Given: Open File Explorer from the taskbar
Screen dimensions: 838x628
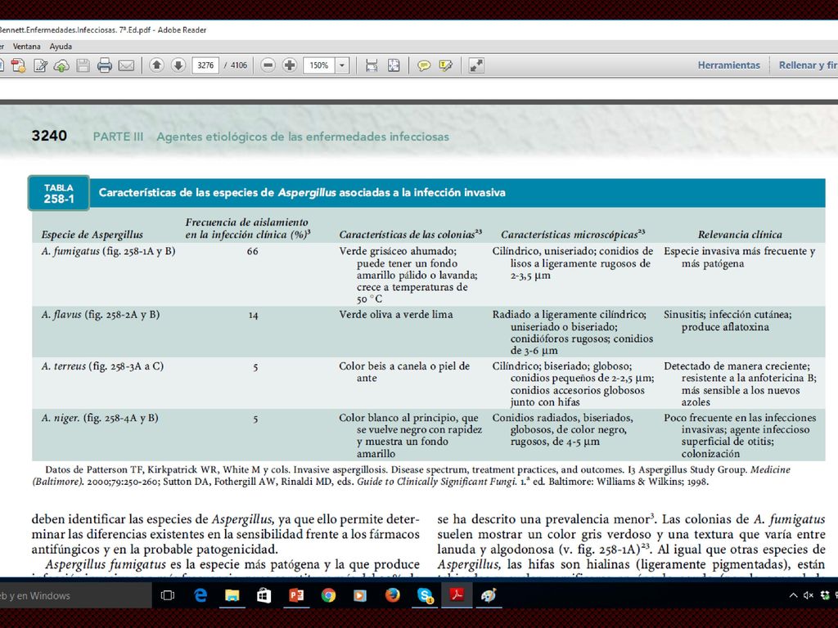Looking at the screenshot, I should (232, 595).
